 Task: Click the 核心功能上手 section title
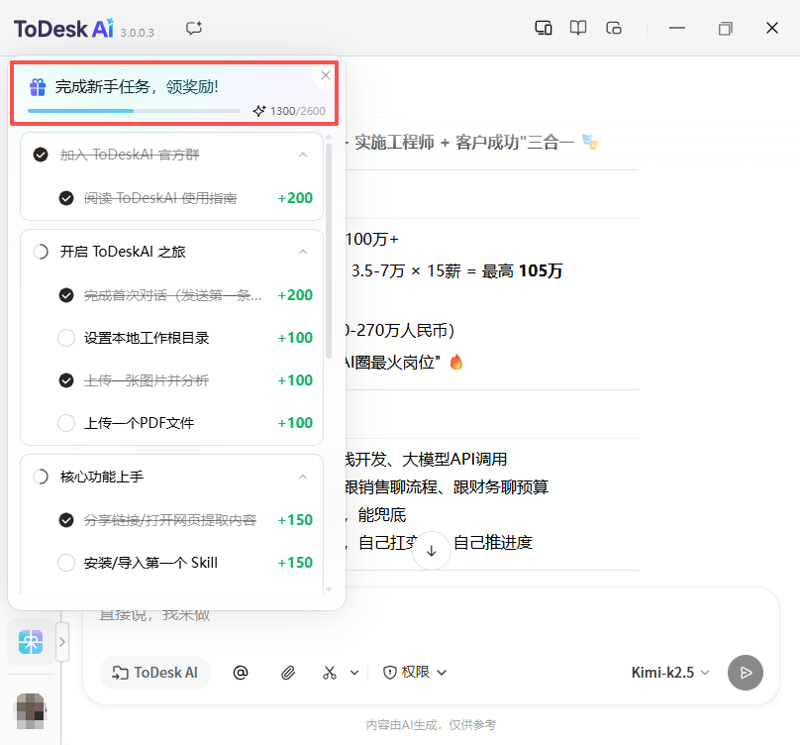[102, 477]
